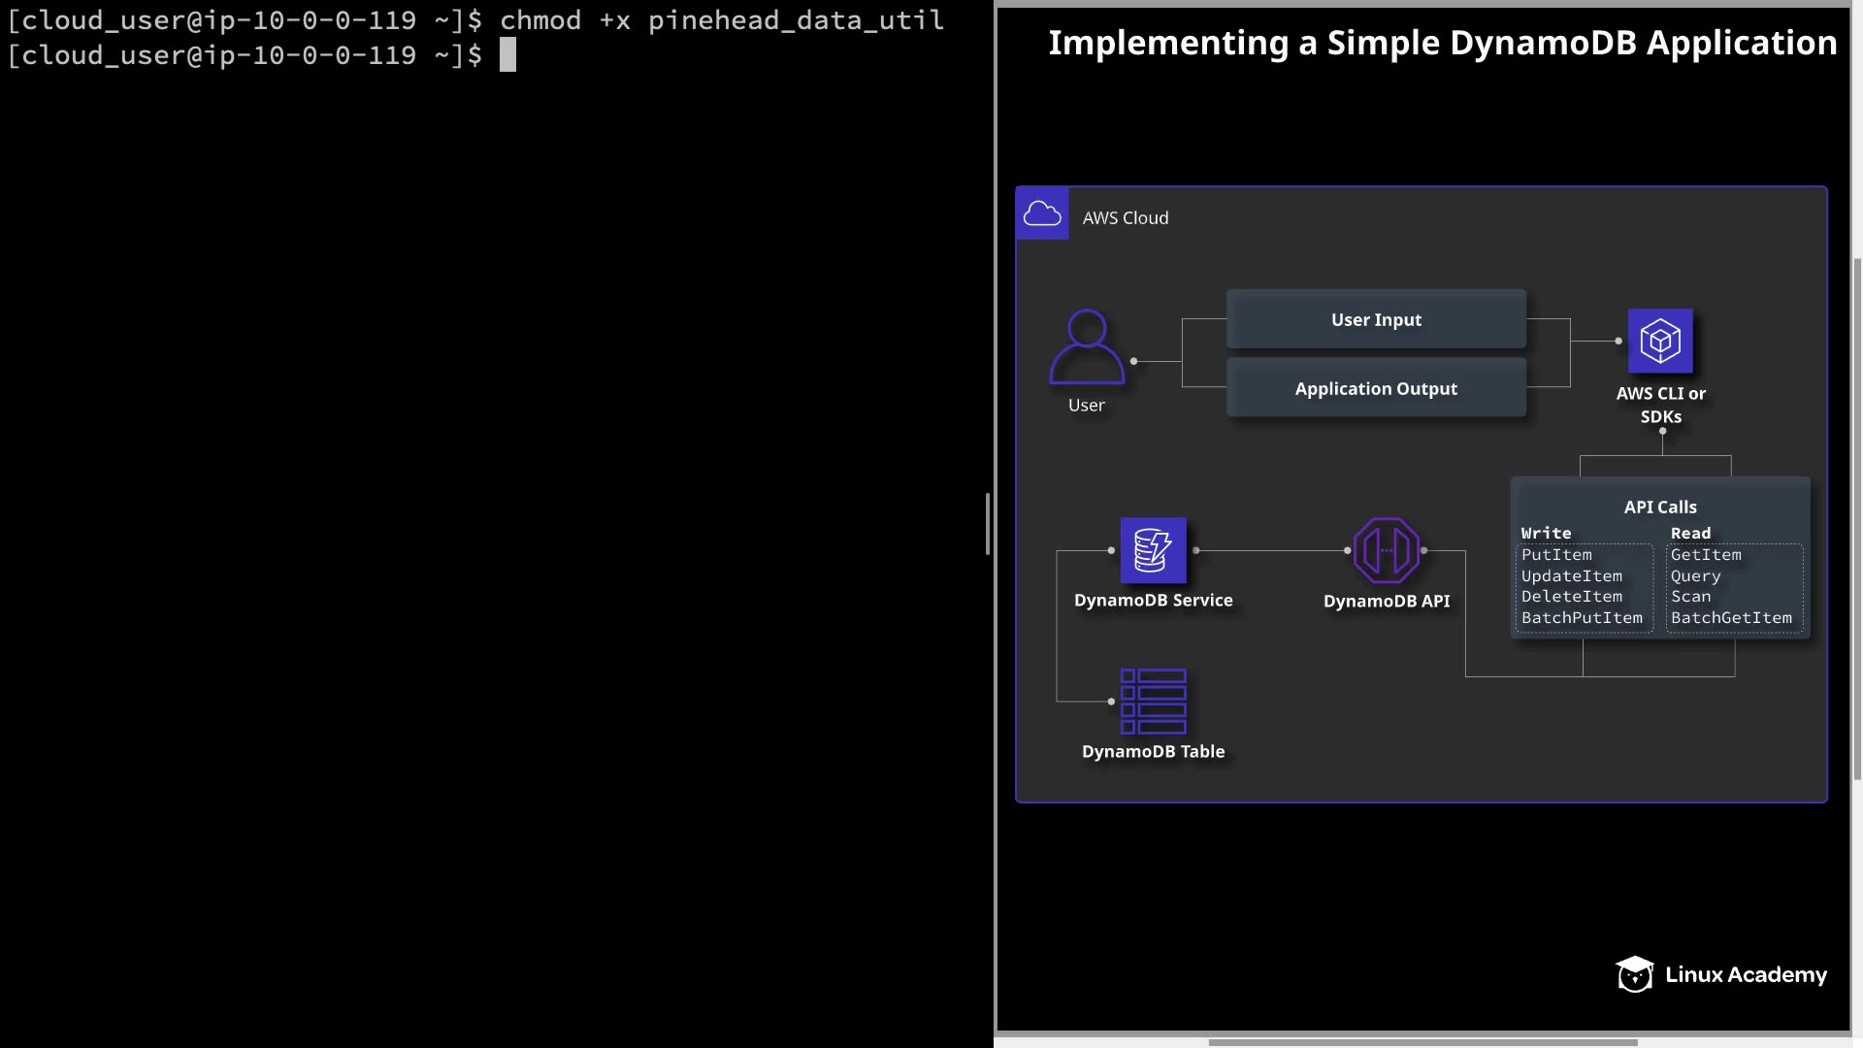Click the User person icon
This screenshot has width=1863, height=1048.
click(1087, 347)
